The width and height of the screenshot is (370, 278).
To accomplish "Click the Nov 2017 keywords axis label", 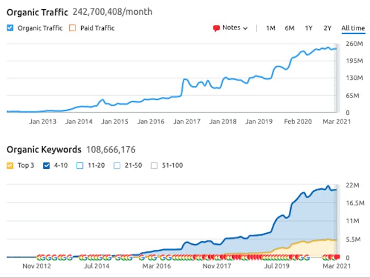I will pyautogui.click(x=217, y=266).
